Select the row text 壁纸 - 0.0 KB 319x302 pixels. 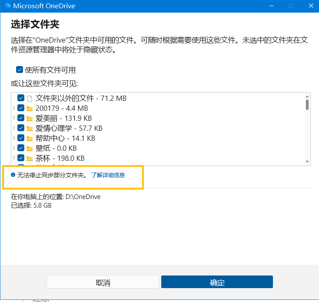56,148
